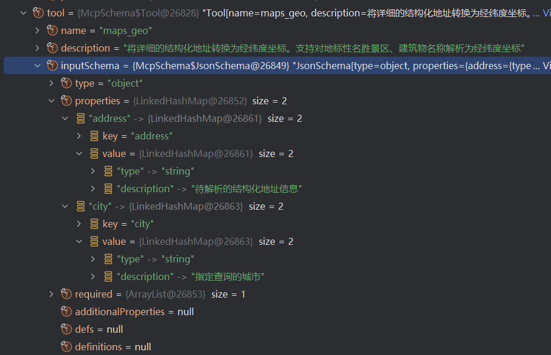Screen dimensions: 551x355
Task: Click the field icon beside definitions
Action: tap(66, 347)
